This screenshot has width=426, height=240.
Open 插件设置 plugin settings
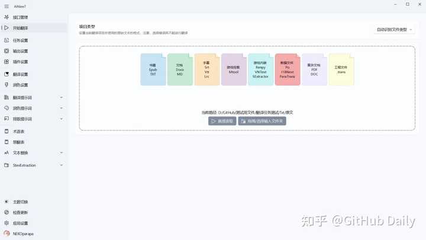(33, 62)
